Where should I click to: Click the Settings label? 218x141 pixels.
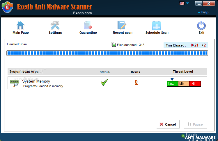pos(55,33)
